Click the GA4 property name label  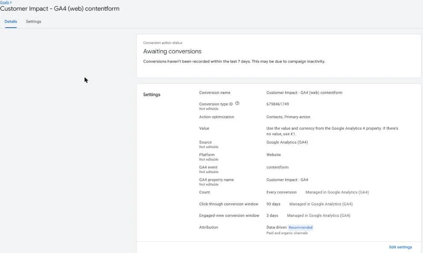click(x=216, y=180)
